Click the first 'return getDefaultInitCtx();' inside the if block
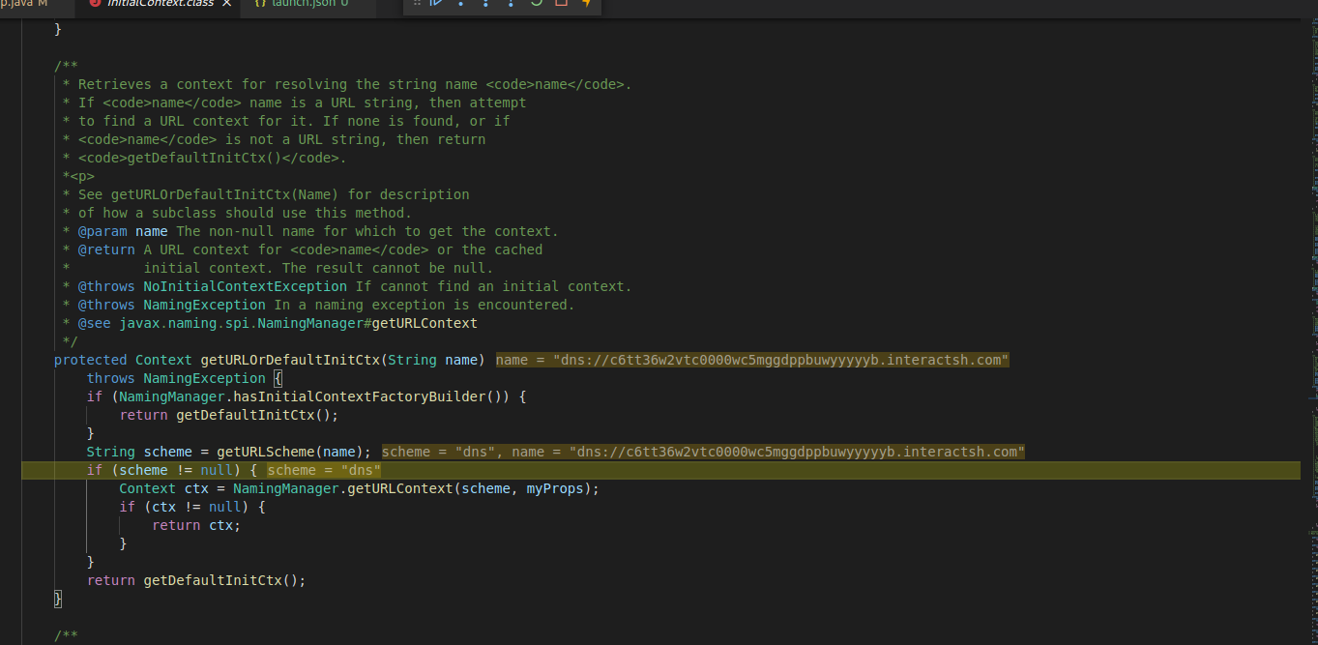The width and height of the screenshot is (1318, 645). (229, 415)
